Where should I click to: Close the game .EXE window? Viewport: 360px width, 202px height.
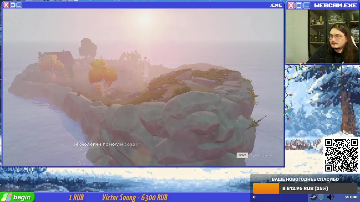[x=6, y=5]
